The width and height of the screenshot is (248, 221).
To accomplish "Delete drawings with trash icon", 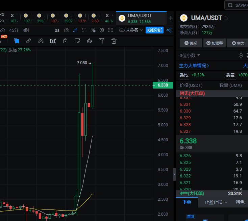I will point(114,41).
